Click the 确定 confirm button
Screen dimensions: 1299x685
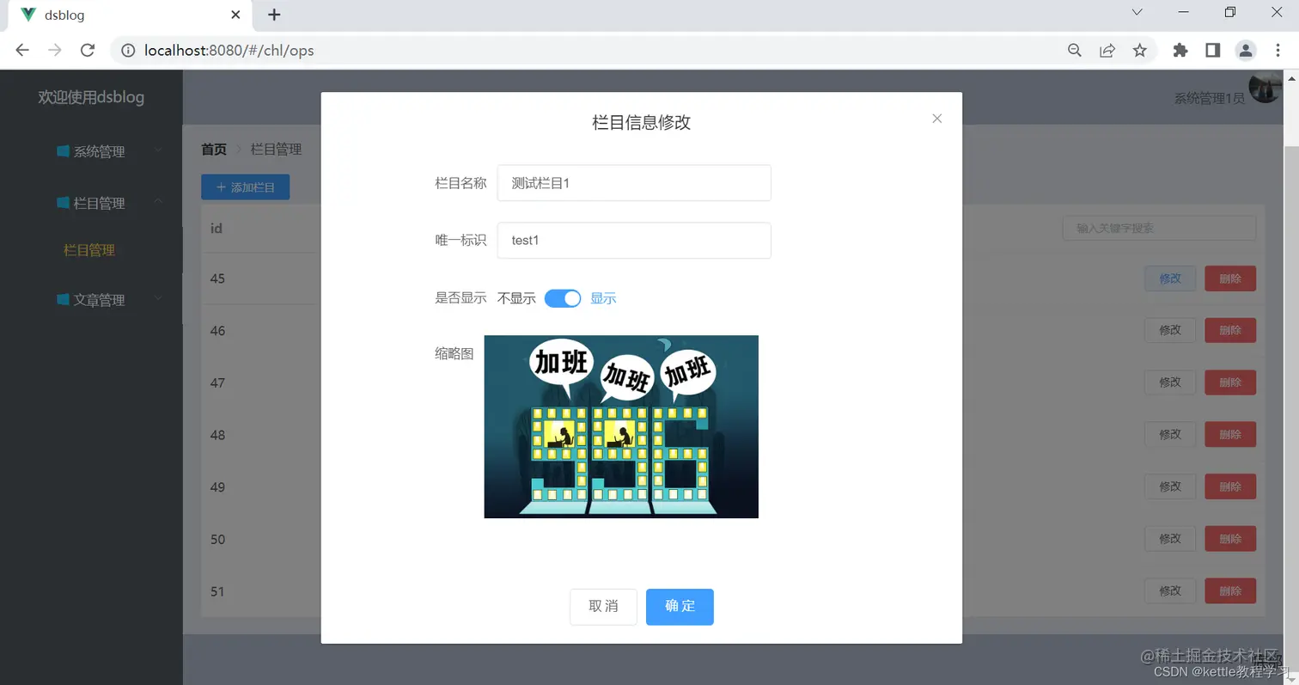[679, 607]
